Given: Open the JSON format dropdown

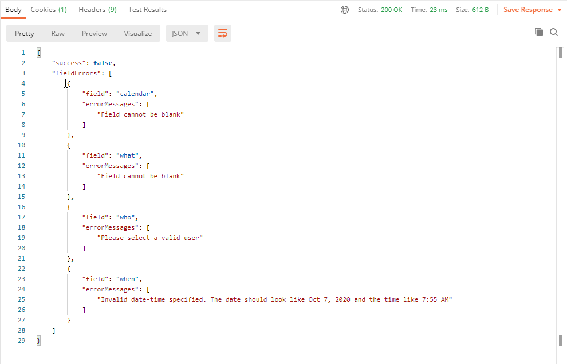Looking at the screenshot, I should [187, 33].
